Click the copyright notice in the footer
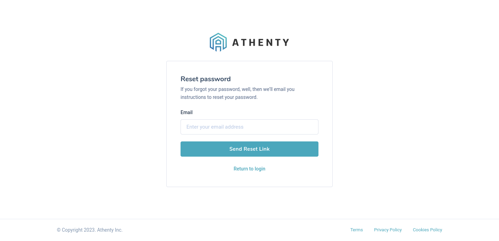The width and height of the screenshot is (499, 241). tap(89, 230)
